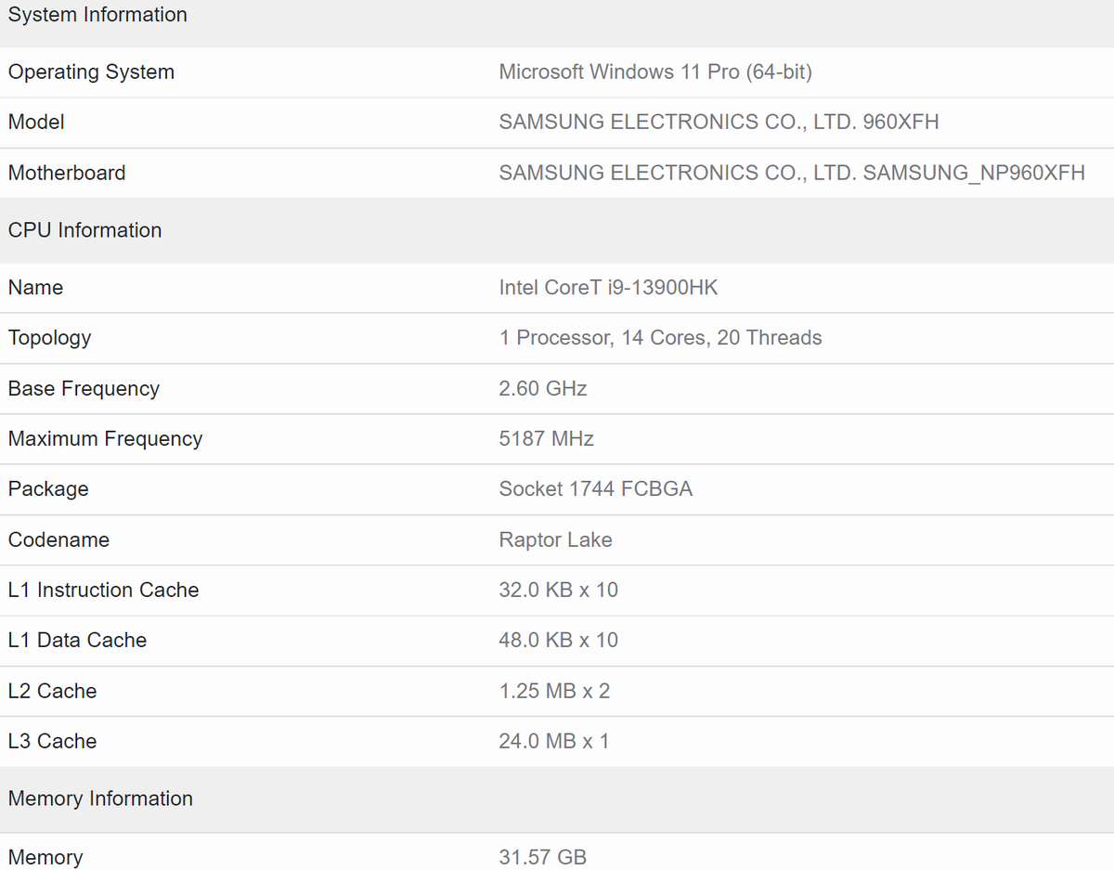The image size is (1114, 870).
Task: Click the Socket 1744 FCBGA package value
Action: [596, 489]
